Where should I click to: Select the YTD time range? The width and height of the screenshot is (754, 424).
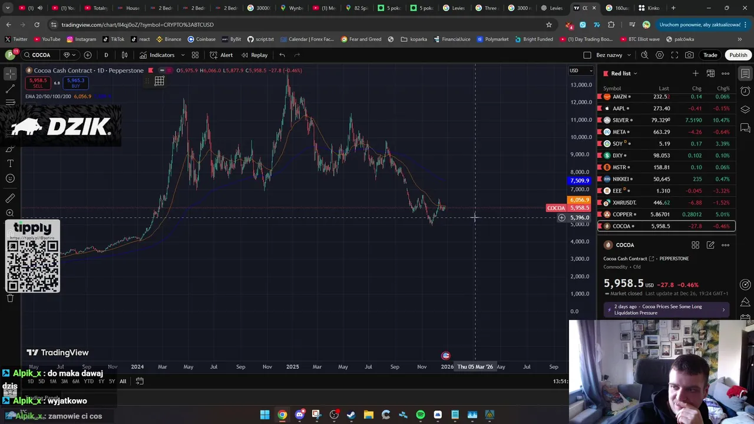(x=88, y=382)
